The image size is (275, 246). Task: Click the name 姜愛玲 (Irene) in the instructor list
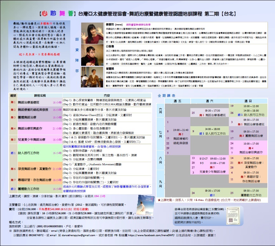click(114, 25)
